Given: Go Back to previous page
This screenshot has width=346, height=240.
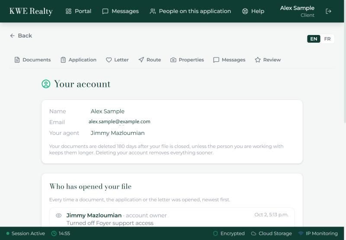Looking at the screenshot, I should 21,36.
